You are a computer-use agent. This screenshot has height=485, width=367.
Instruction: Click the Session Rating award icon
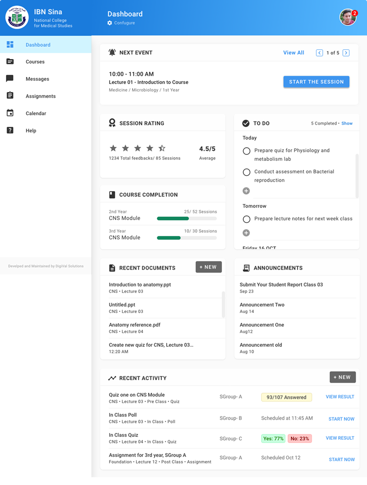pos(112,123)
